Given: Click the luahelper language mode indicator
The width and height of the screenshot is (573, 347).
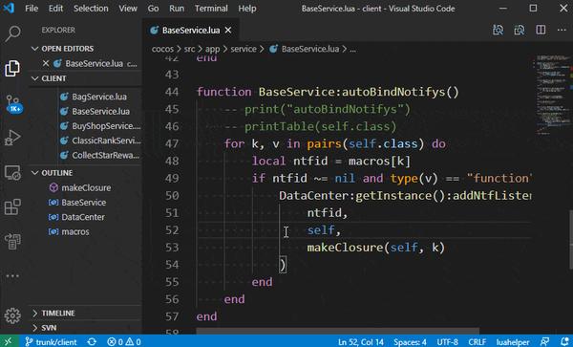Looking at the screenshot, I should (513, 342).
